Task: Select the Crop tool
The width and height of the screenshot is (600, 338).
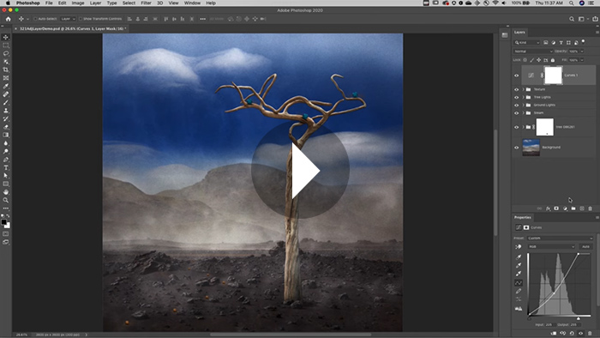Action: tap(6, 69)
